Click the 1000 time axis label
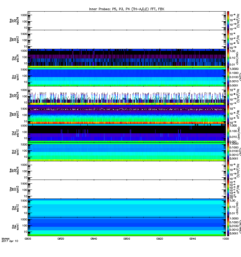This screenshot has width=241, height=257. (x=226, y=239)
